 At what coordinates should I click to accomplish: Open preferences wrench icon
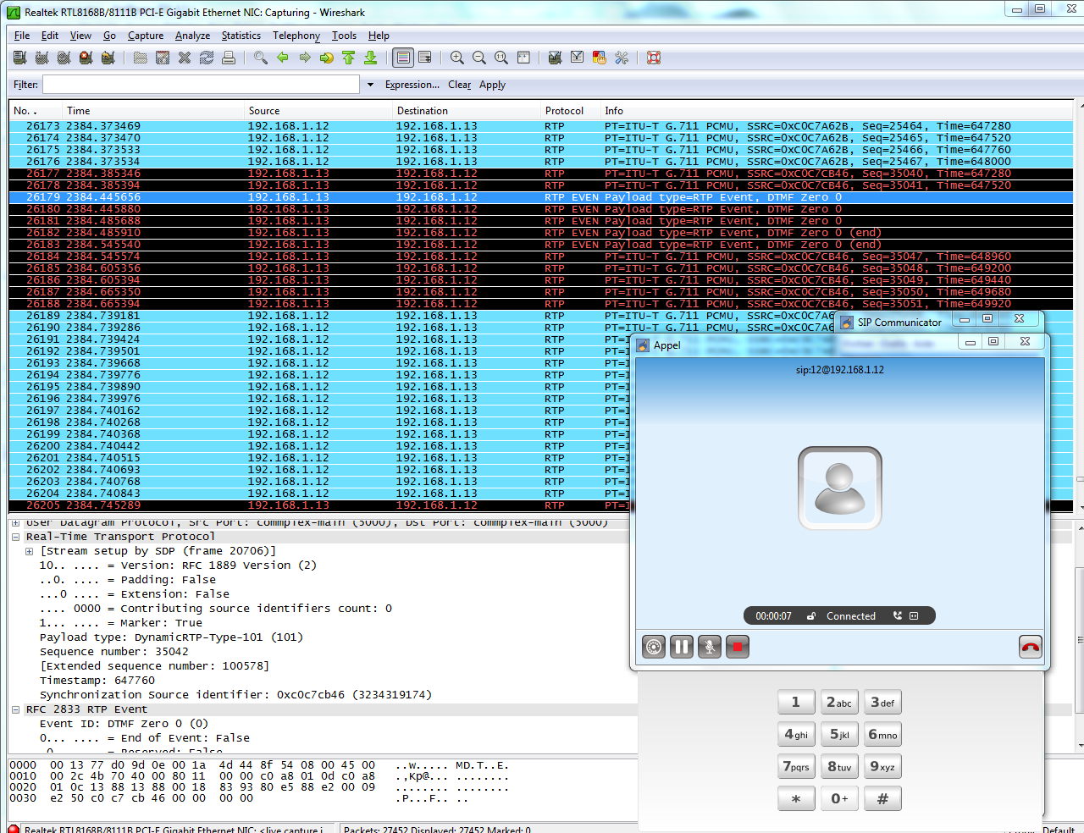pyautogui.click(x=622, y=58)
